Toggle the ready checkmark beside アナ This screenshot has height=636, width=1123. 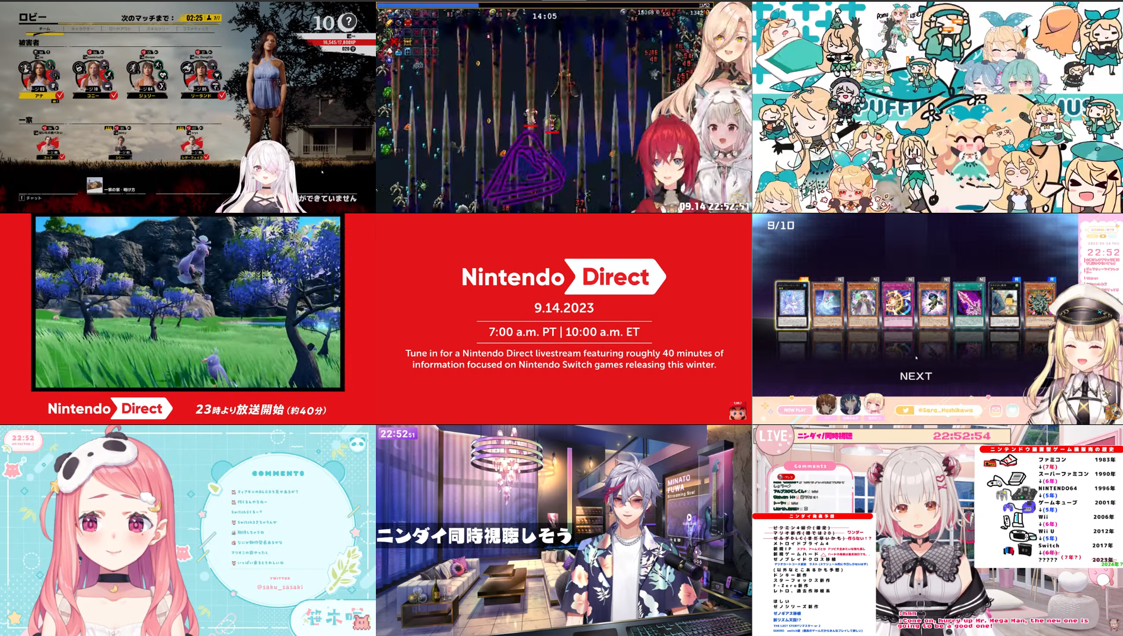(x=60, y=95)
